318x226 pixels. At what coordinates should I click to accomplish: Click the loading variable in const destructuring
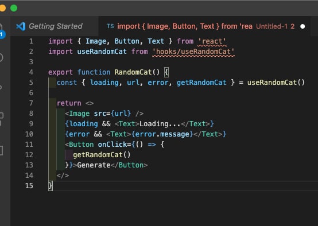point(104,83)
